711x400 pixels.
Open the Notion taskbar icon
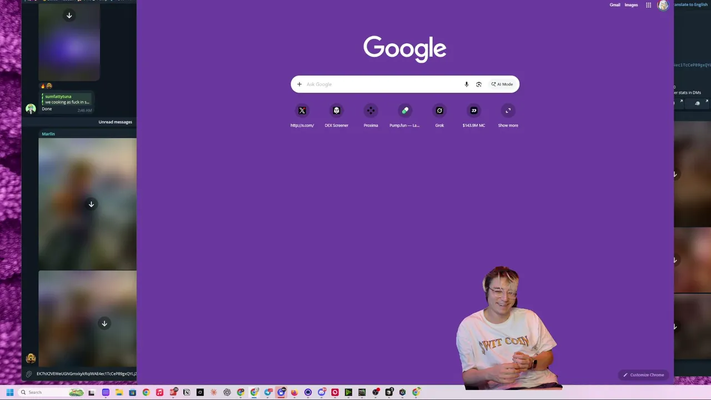[187, 392]
